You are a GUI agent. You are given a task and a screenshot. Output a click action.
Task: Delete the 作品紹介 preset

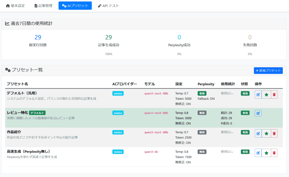pyautogui.click(x=274, y=133)
